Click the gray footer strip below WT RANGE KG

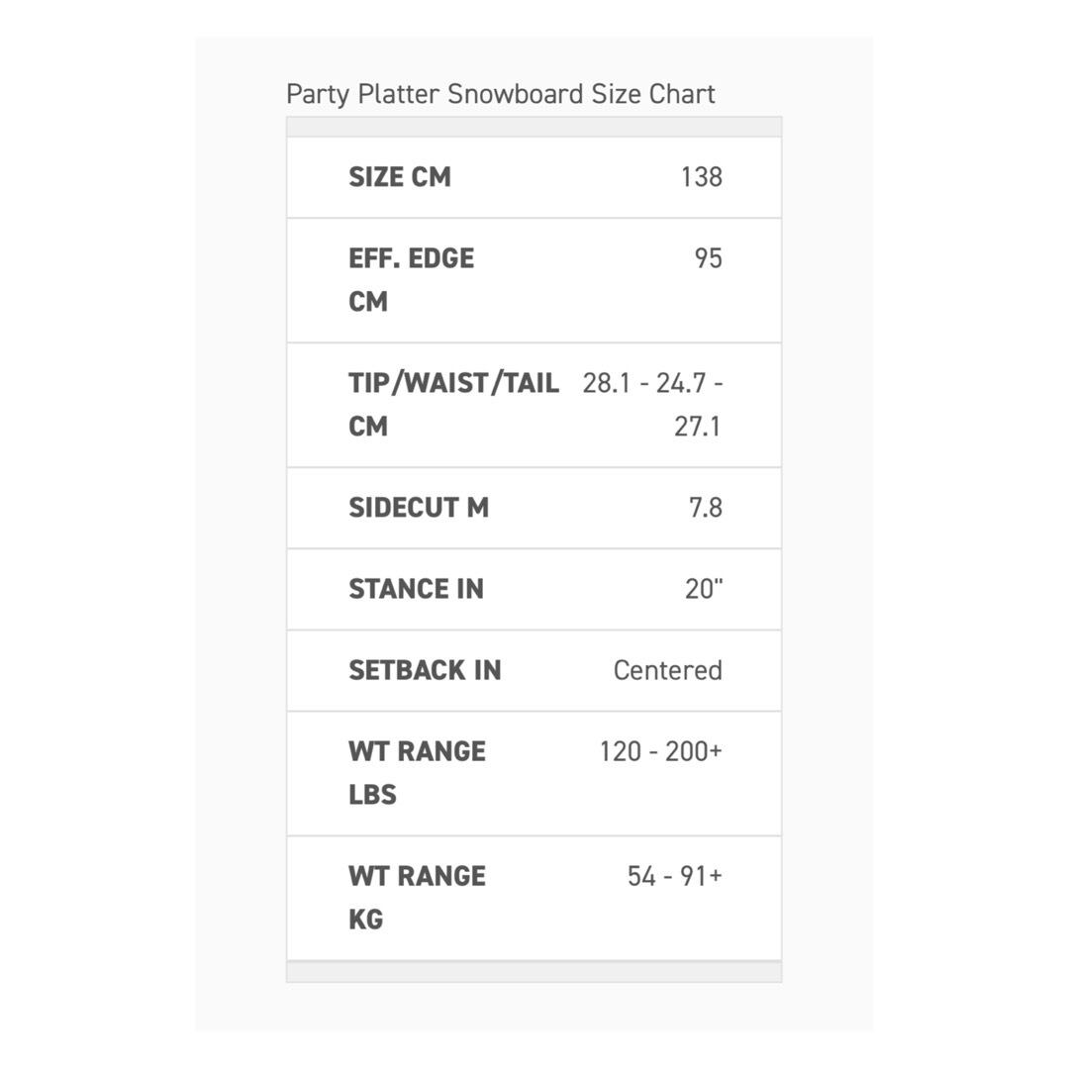(x=534, y=971)
